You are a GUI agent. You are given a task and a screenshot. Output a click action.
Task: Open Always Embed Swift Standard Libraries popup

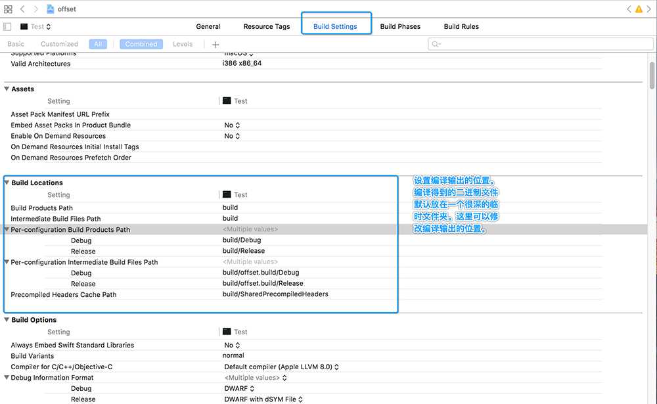coord(232,346)
